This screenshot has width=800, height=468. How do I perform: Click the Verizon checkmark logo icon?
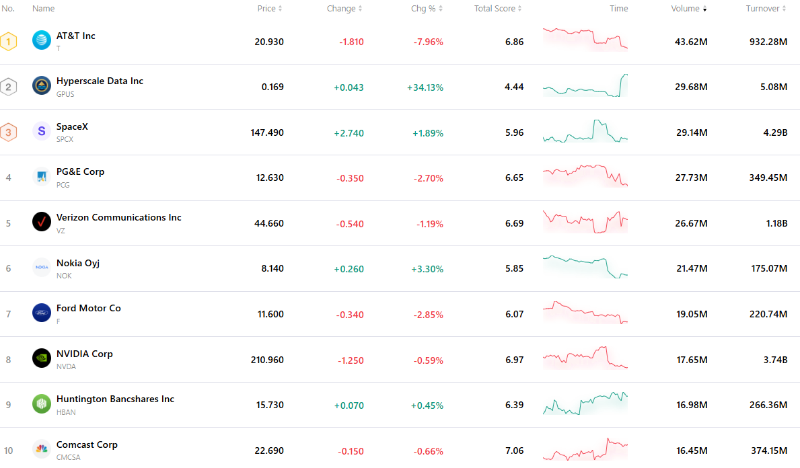coord(41,222)
